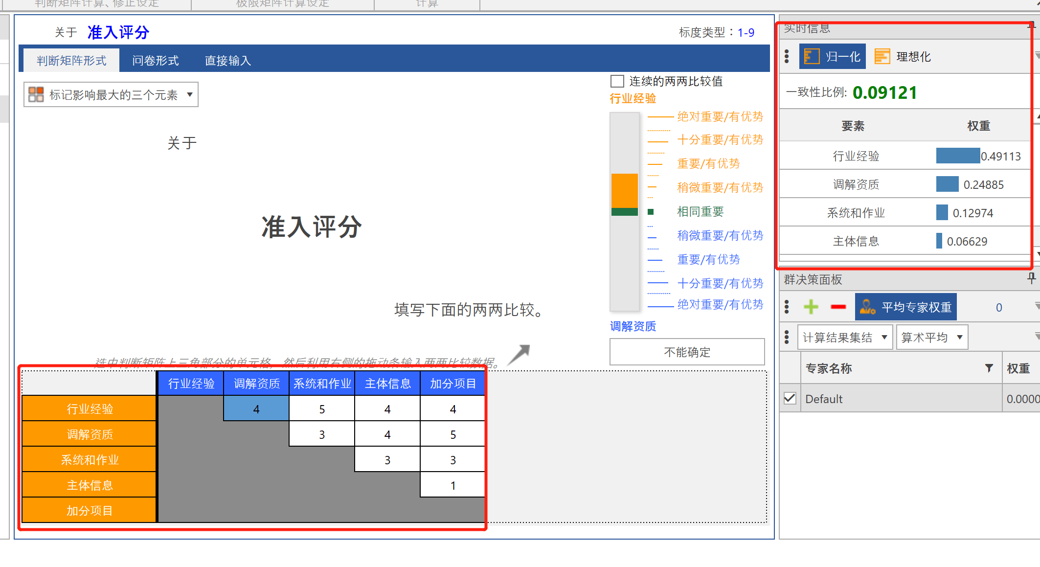Viewport: 1040px width, 567px height.
Task: Click the green plus add-expert icon
Action: point(811,307)
